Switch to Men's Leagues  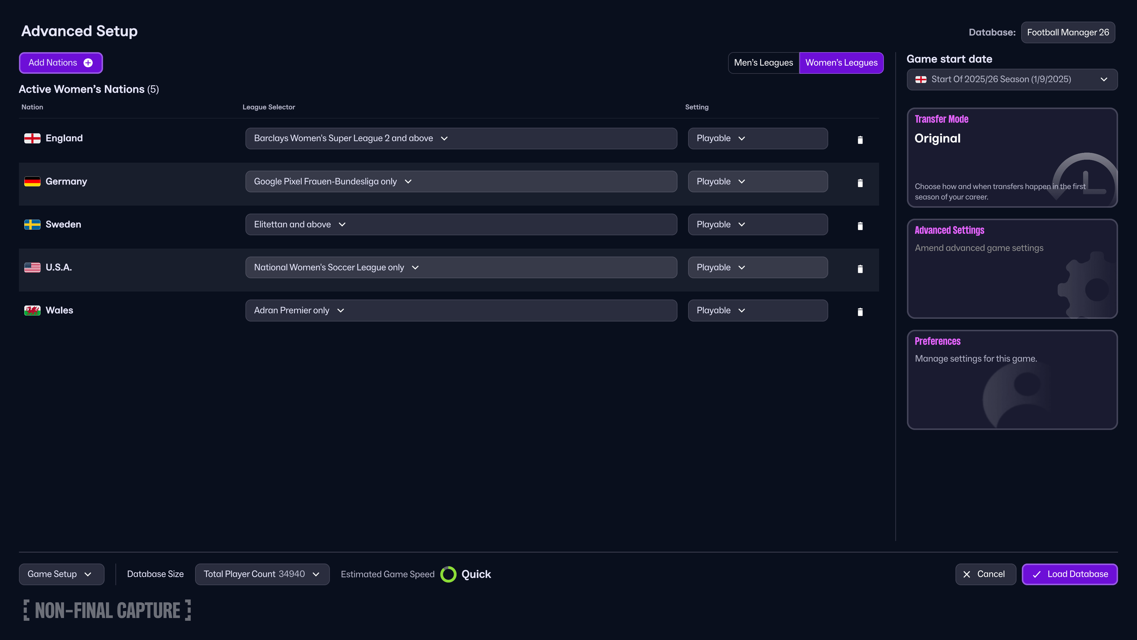click(763, 63)
